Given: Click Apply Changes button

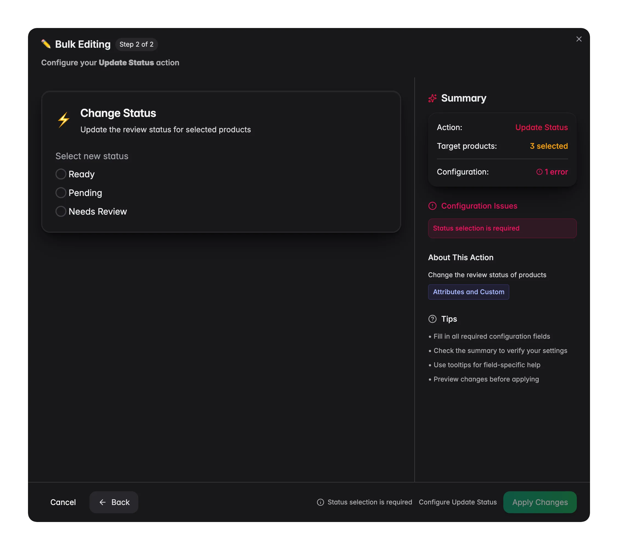Looking at the screenshot, I should [540, 502].
